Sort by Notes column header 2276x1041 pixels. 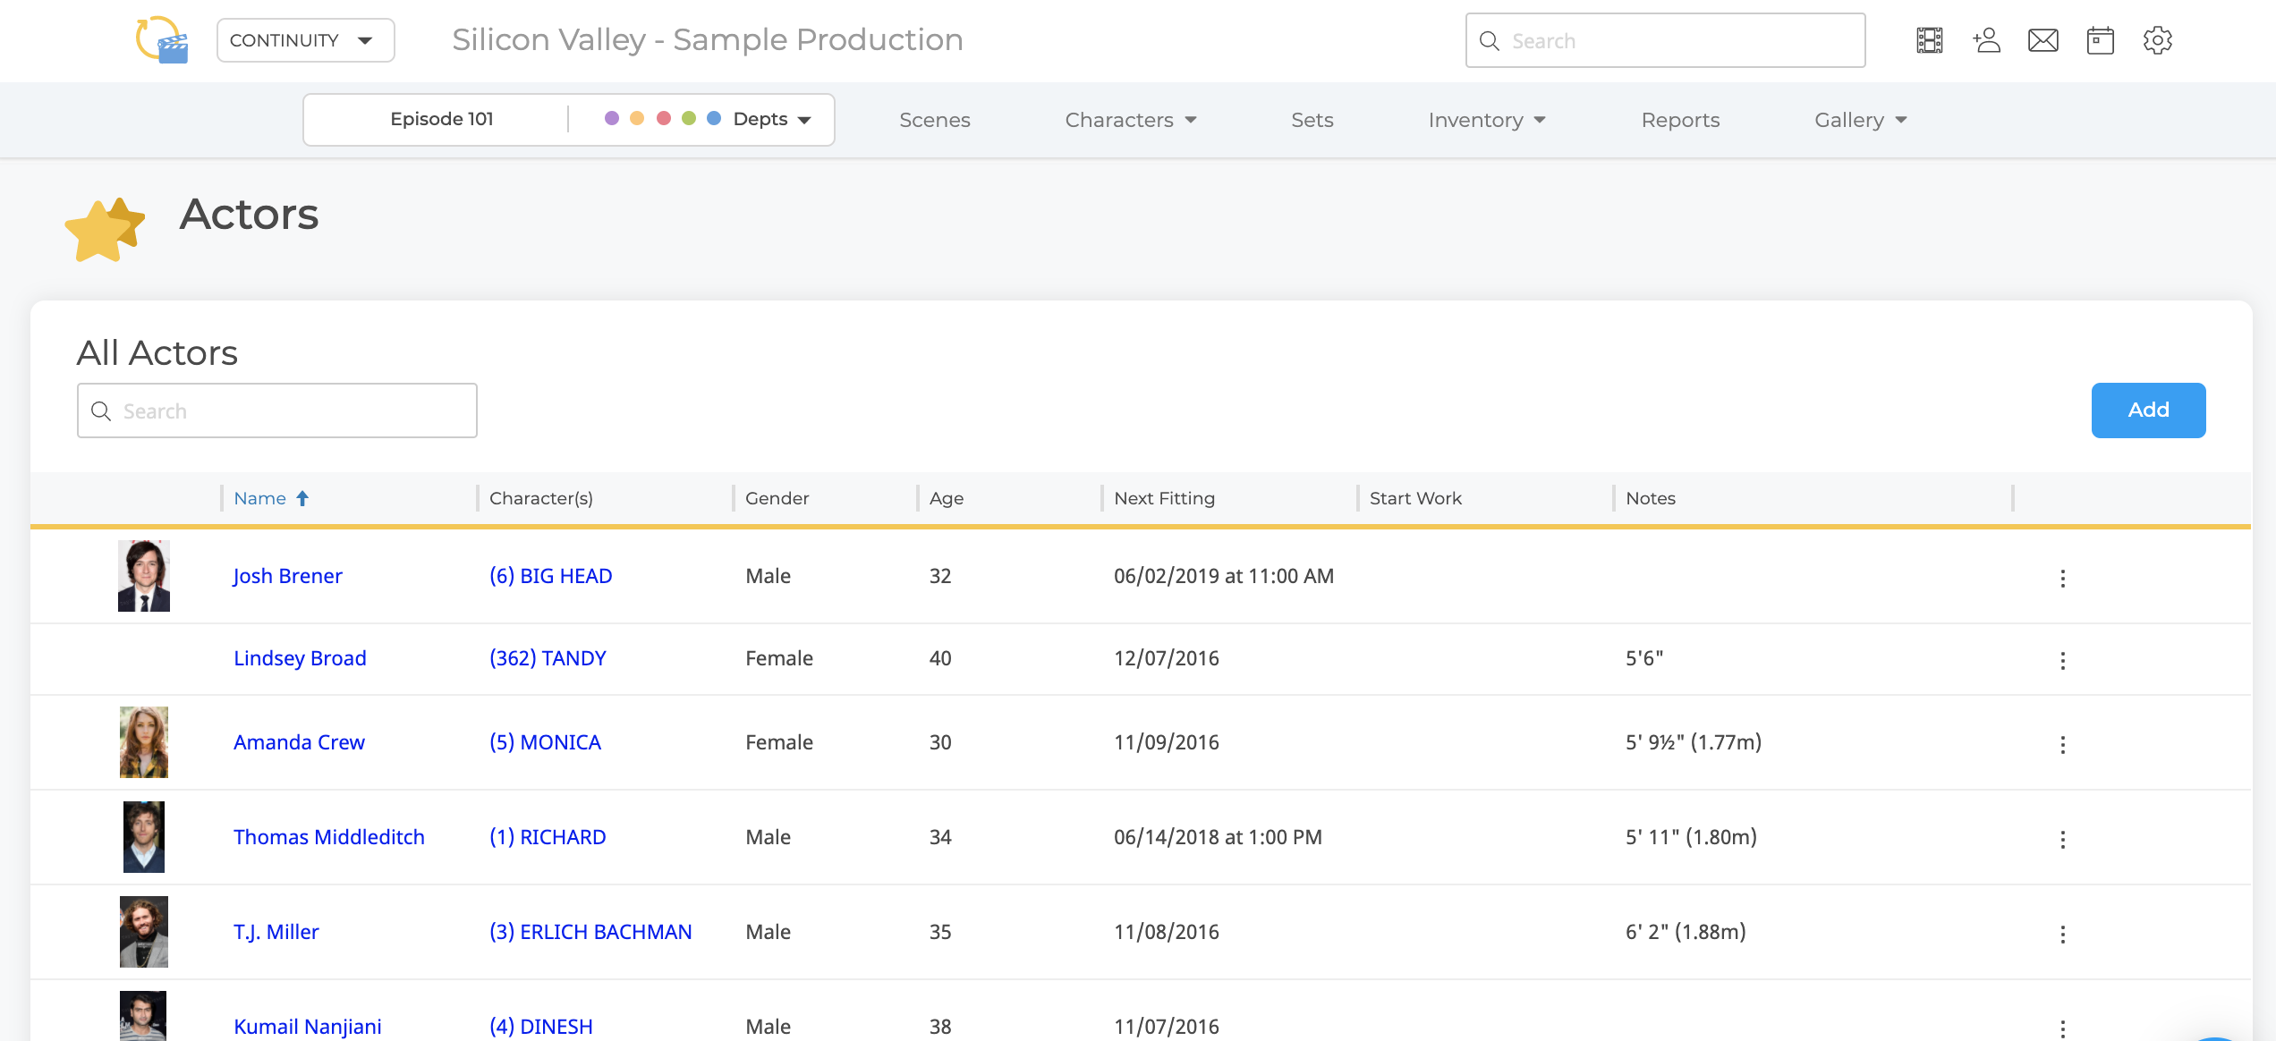click(1651, 498)
